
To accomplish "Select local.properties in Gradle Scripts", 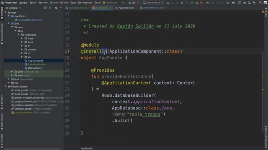I will (31, 112).
